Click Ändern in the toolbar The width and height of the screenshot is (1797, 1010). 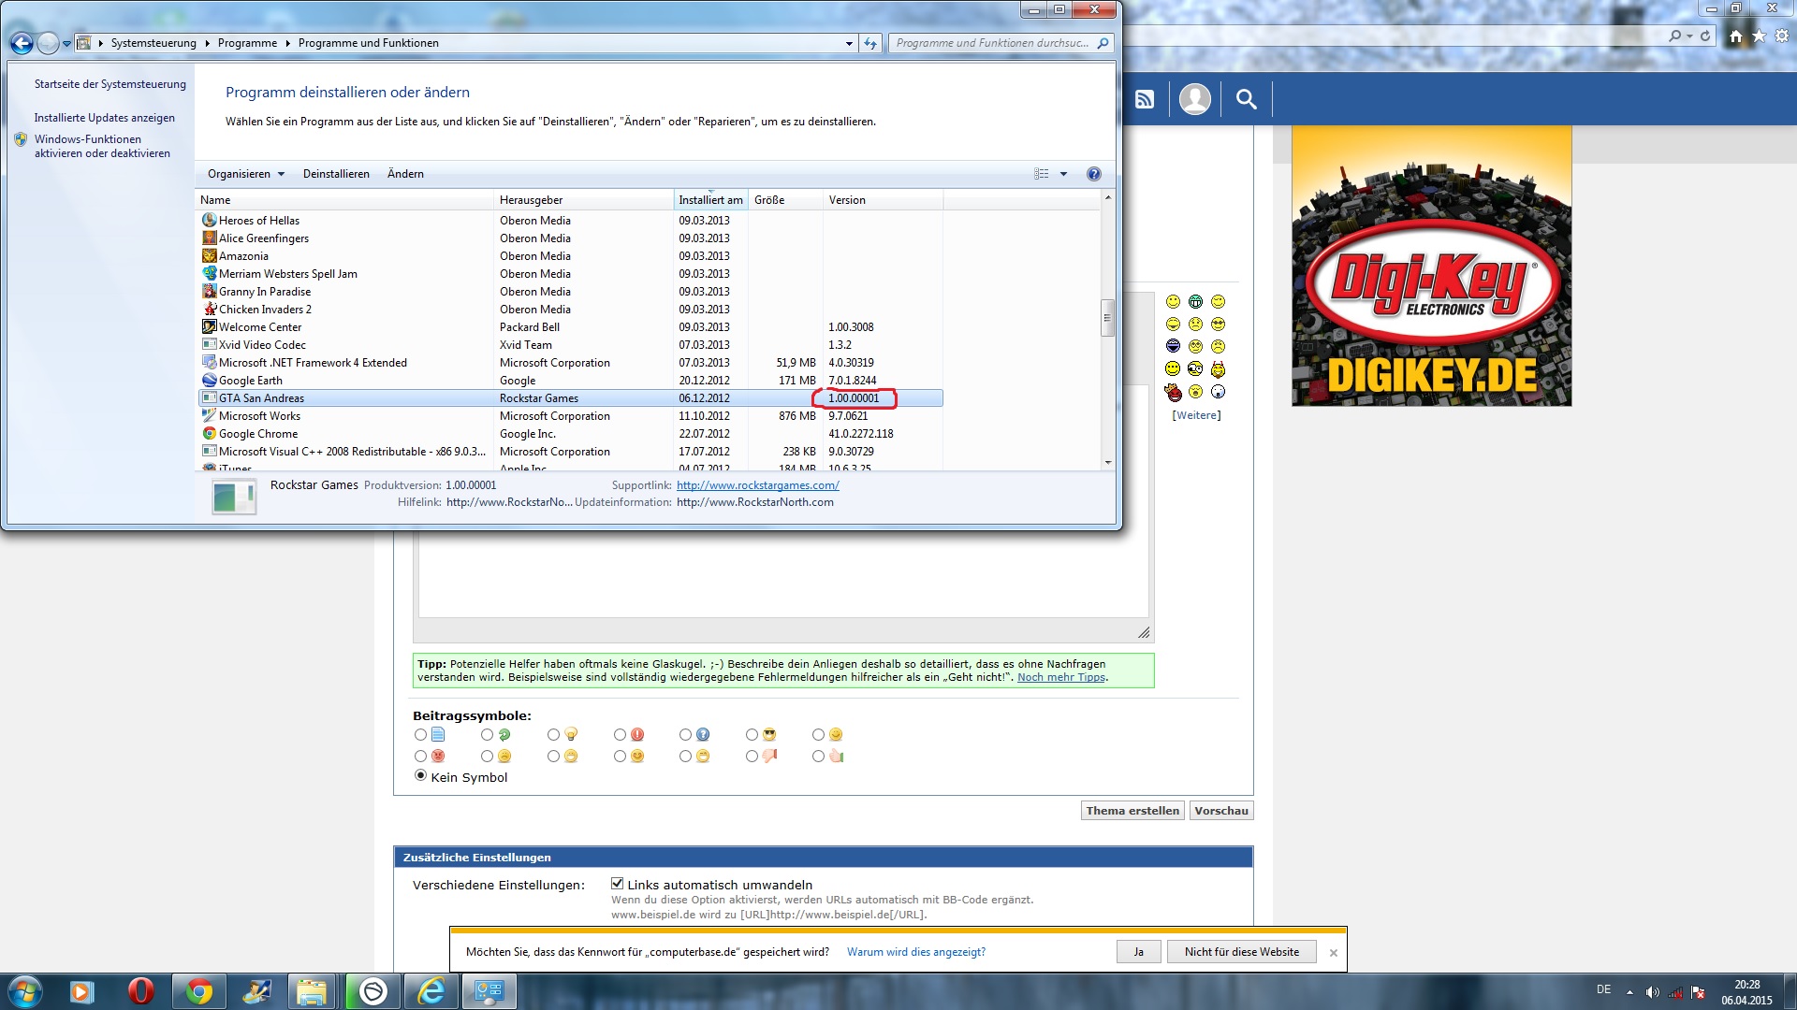pos(405,174)
